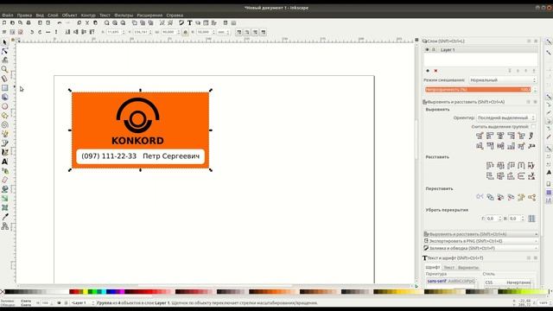Open Fill and Stroke from the command bar
This screenshot has width=553, height=311.
[x=181, y=23]
